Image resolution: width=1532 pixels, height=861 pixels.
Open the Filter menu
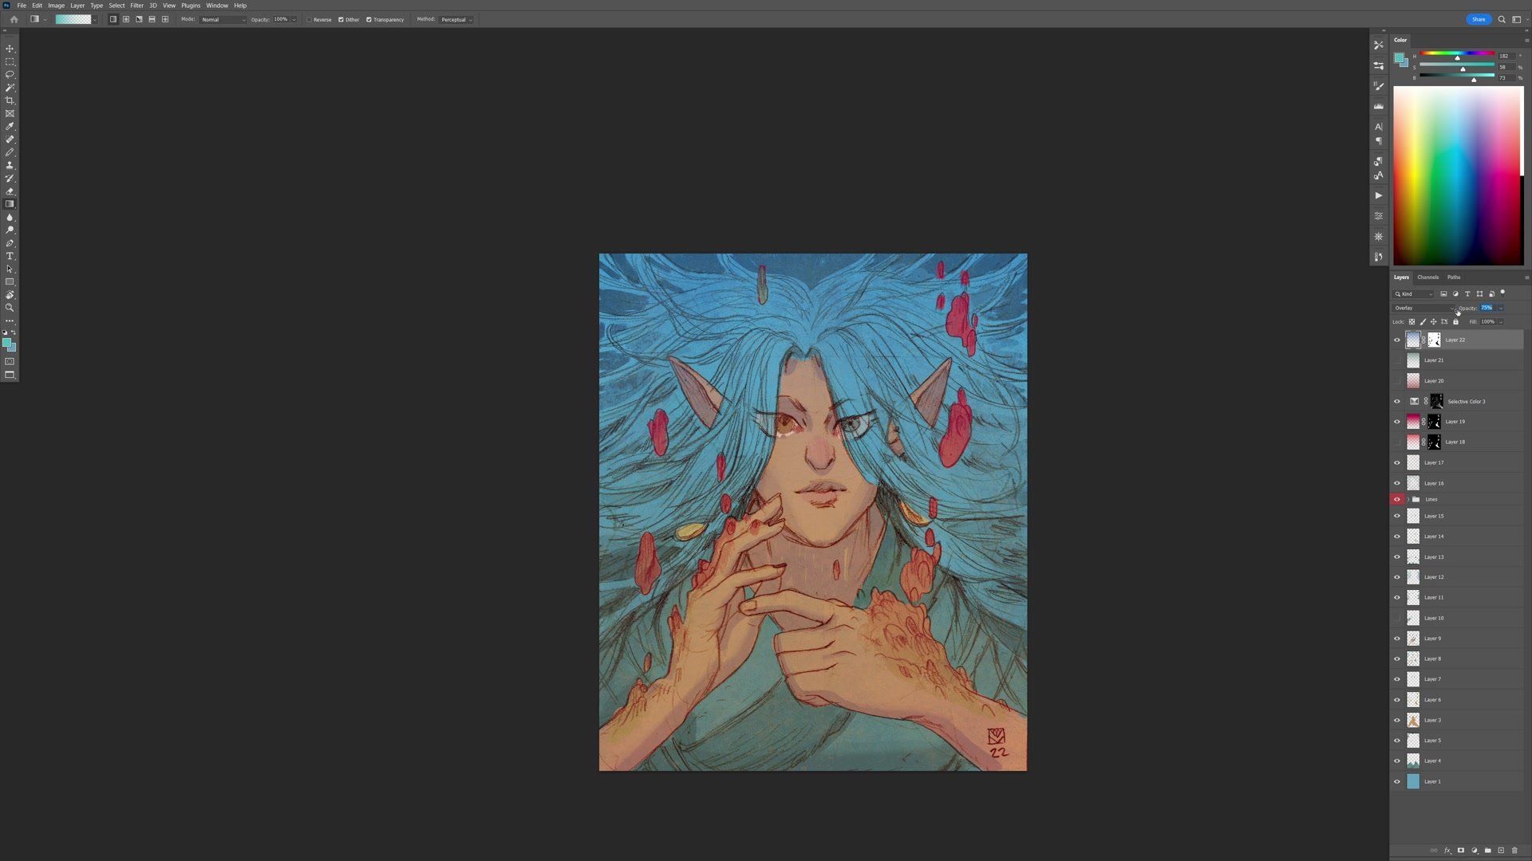136,6
